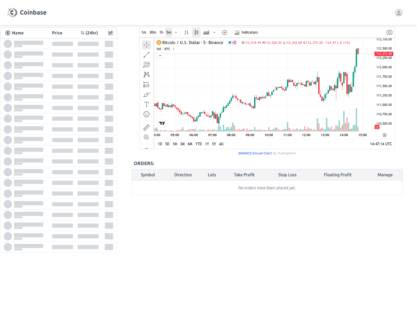Viewport: 417px width, 313px height.
Task: Click the Bitcoin symbol icon in chart legend
Action: (x=159, y=43)
